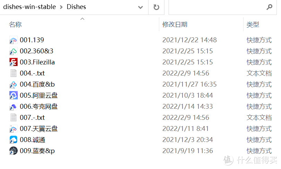Select the 002.360&3 shortcut icon
This screenshot has width=281, height=169.
13,51
